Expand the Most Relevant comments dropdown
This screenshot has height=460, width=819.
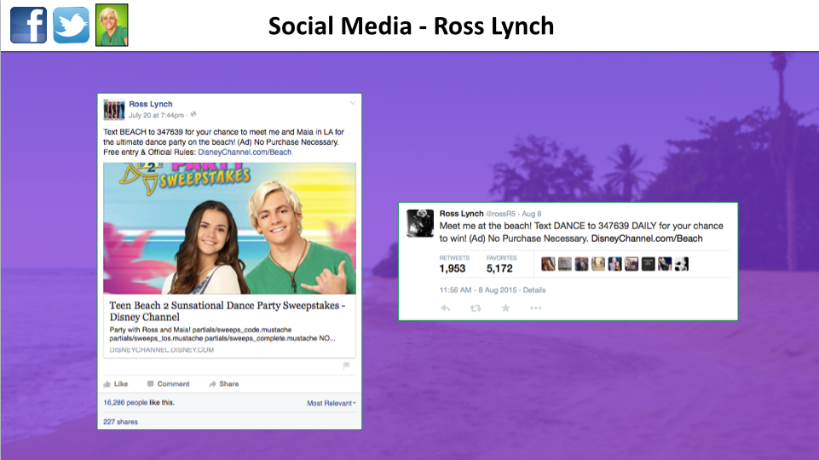tap(332, 403)
